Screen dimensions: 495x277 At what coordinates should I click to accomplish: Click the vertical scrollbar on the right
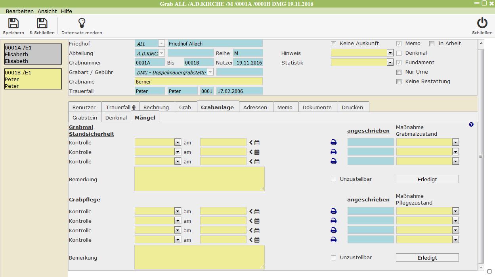[481, 156]
